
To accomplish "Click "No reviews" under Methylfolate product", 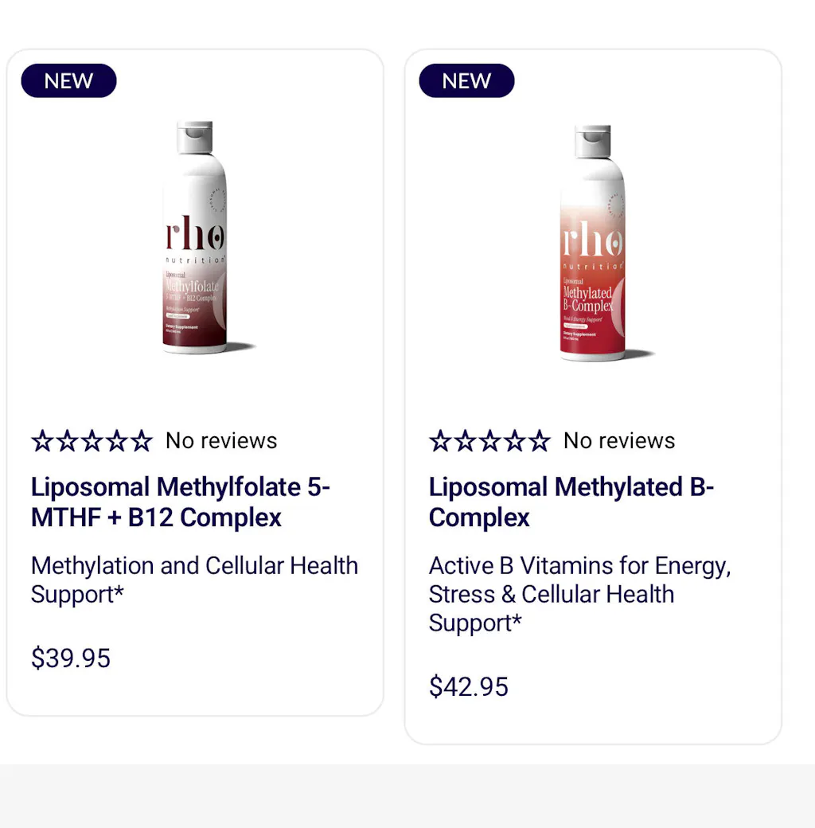I will click(221, 441).
